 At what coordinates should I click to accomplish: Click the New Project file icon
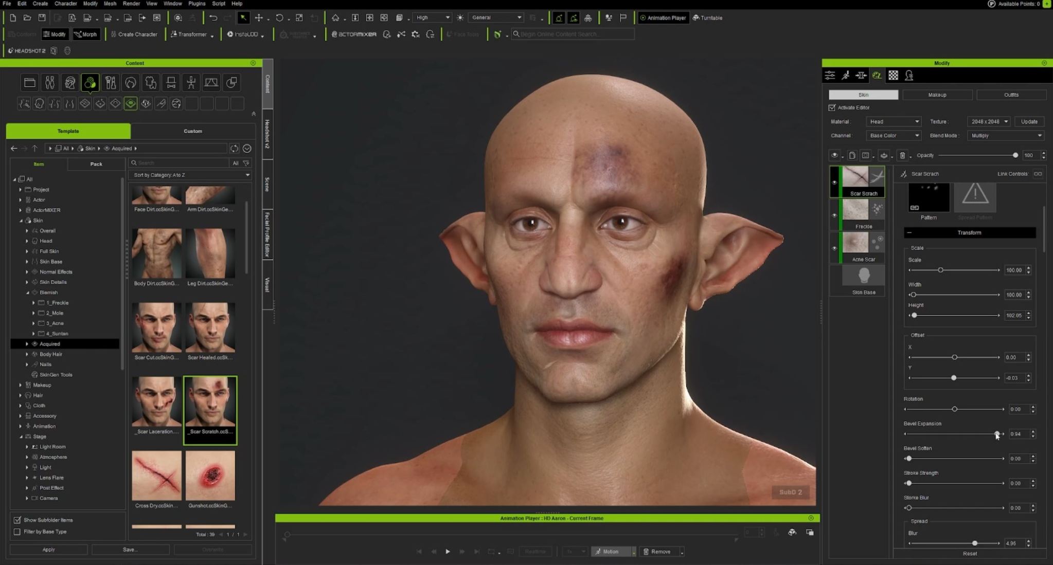(12, 17)
